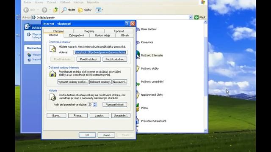Click the Back arrow in Explorer toolbar
The height and width of the screenshot is (152, 271).
pyautogui.click(x=26, y=10)
